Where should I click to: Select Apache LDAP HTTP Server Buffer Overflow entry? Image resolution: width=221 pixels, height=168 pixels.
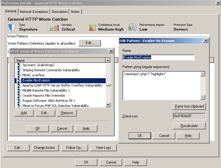coord(62,85)
